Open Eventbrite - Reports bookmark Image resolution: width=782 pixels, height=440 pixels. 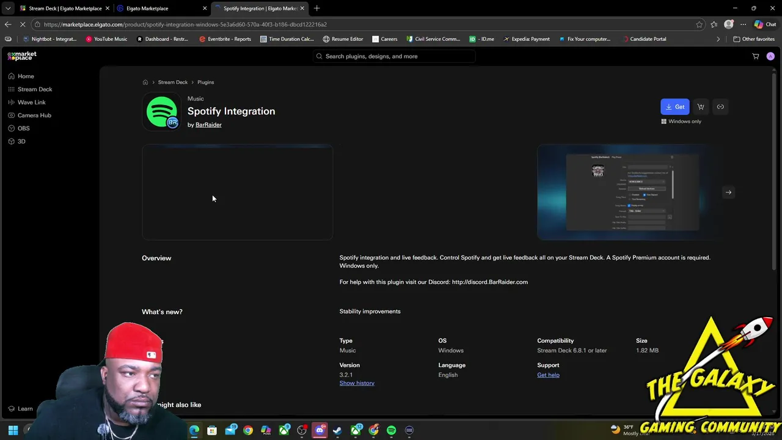225,39
